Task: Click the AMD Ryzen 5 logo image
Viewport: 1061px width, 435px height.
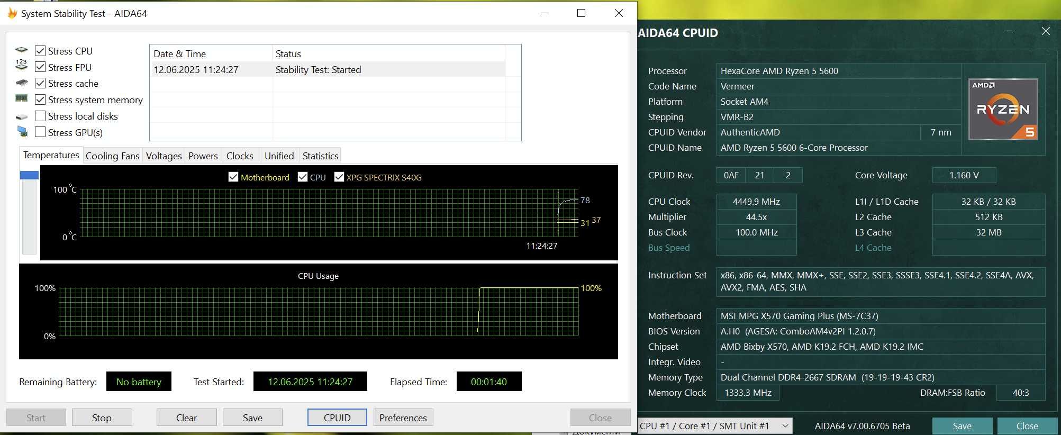Action: [x=1003, y=109]
